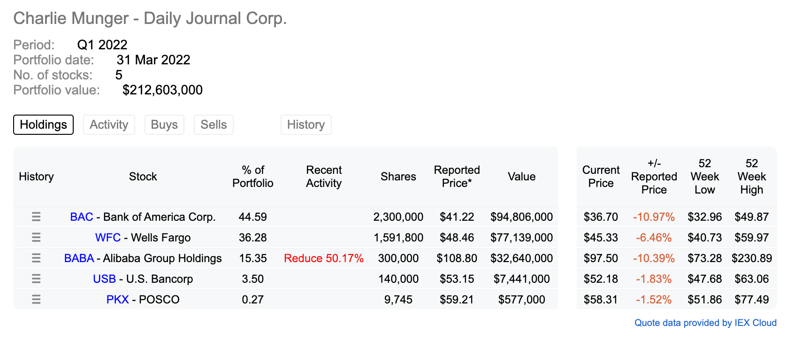This screenshot has width=794, height=341.
Task: Open history icon for Bank of America row
Action: 36,217
